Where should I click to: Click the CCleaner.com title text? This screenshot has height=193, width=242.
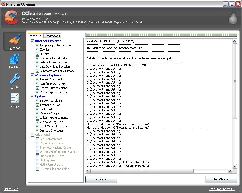[36, 14]
